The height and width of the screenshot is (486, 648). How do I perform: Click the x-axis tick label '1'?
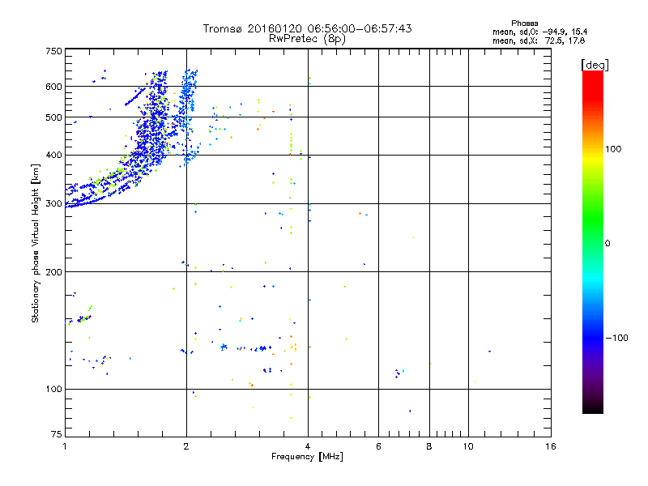(x=65, y=446)
